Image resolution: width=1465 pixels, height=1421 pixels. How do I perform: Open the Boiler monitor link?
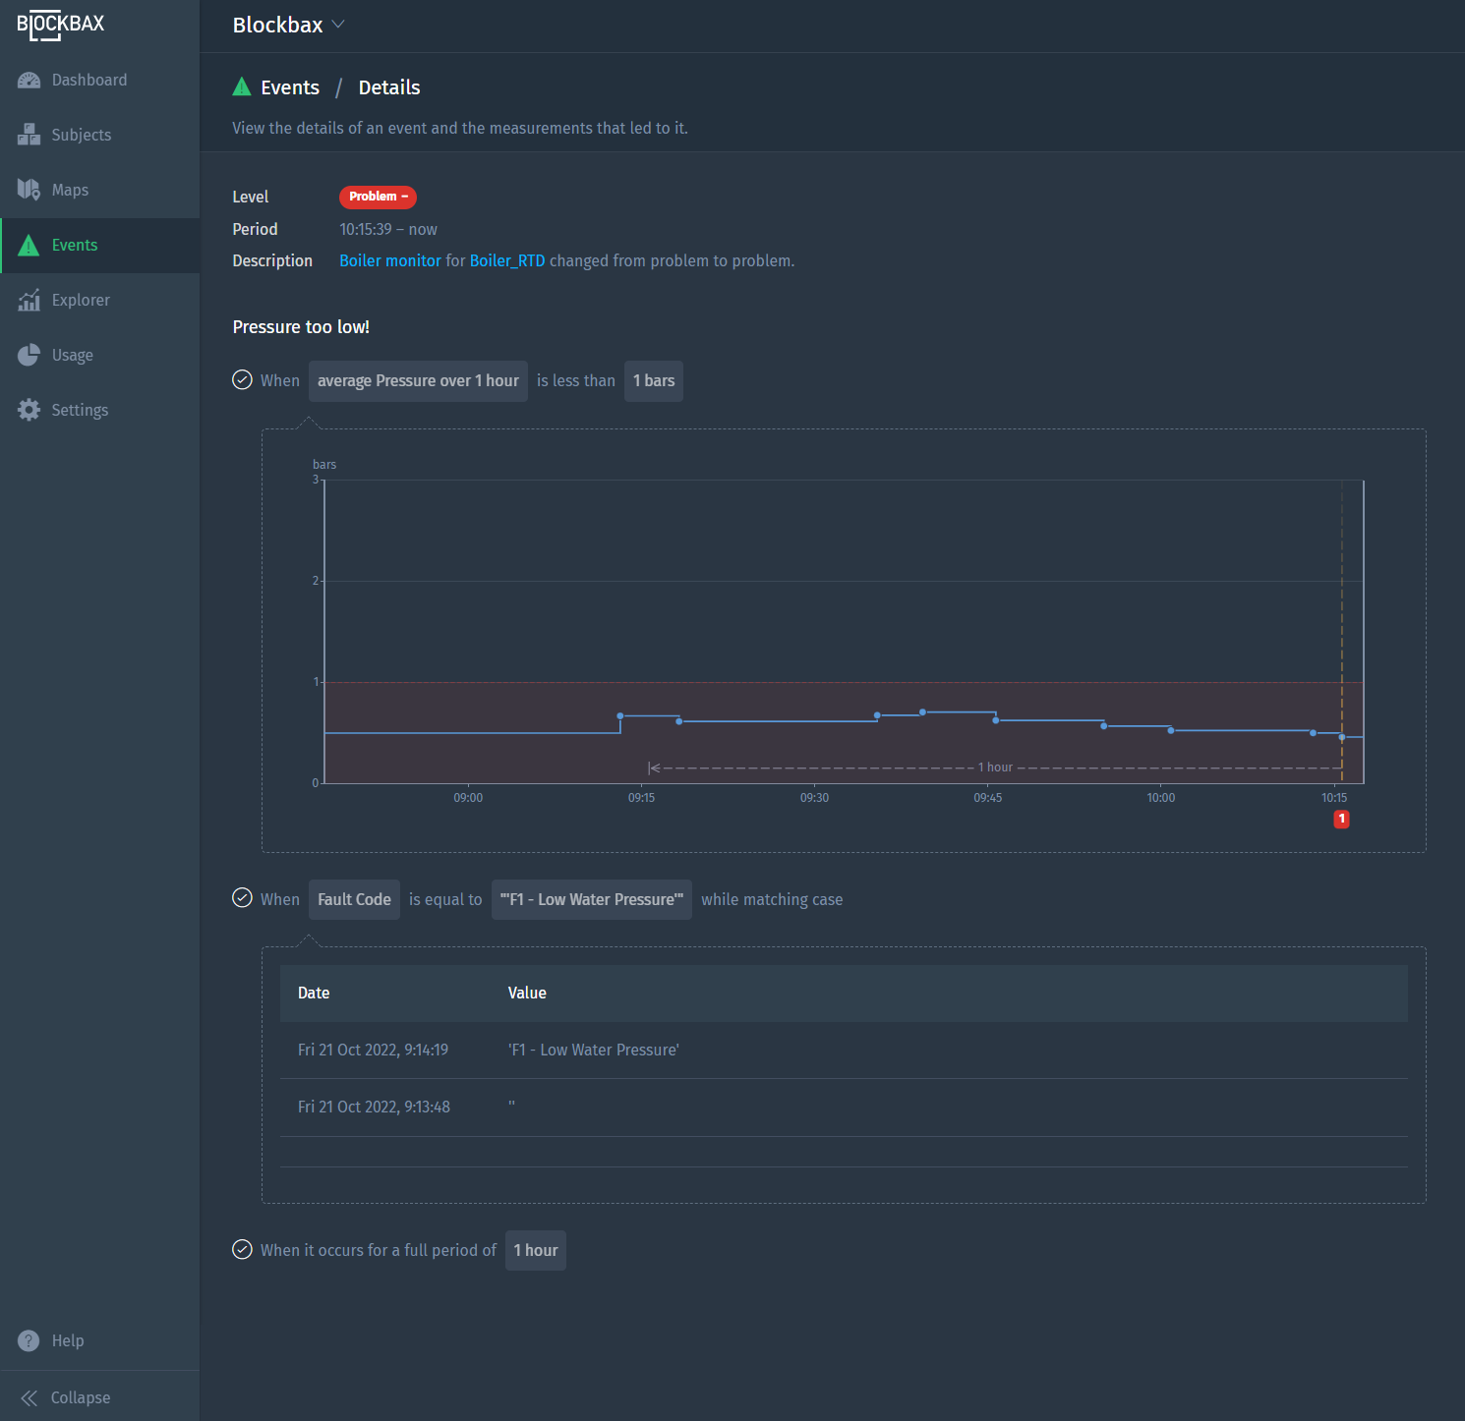389,261
